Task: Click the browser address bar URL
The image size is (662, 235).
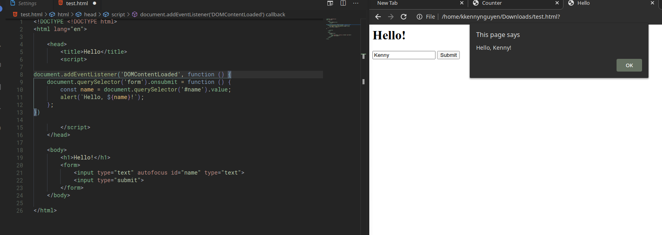Action: tap(501, 17)
